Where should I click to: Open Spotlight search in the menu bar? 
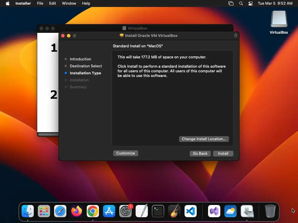(241, 3)
